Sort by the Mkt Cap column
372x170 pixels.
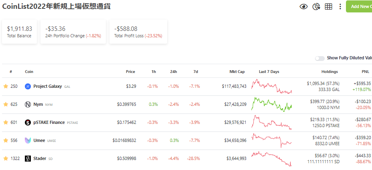point(237,72)
